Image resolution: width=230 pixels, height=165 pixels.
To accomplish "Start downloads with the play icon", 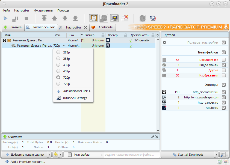I will (5, 18).
